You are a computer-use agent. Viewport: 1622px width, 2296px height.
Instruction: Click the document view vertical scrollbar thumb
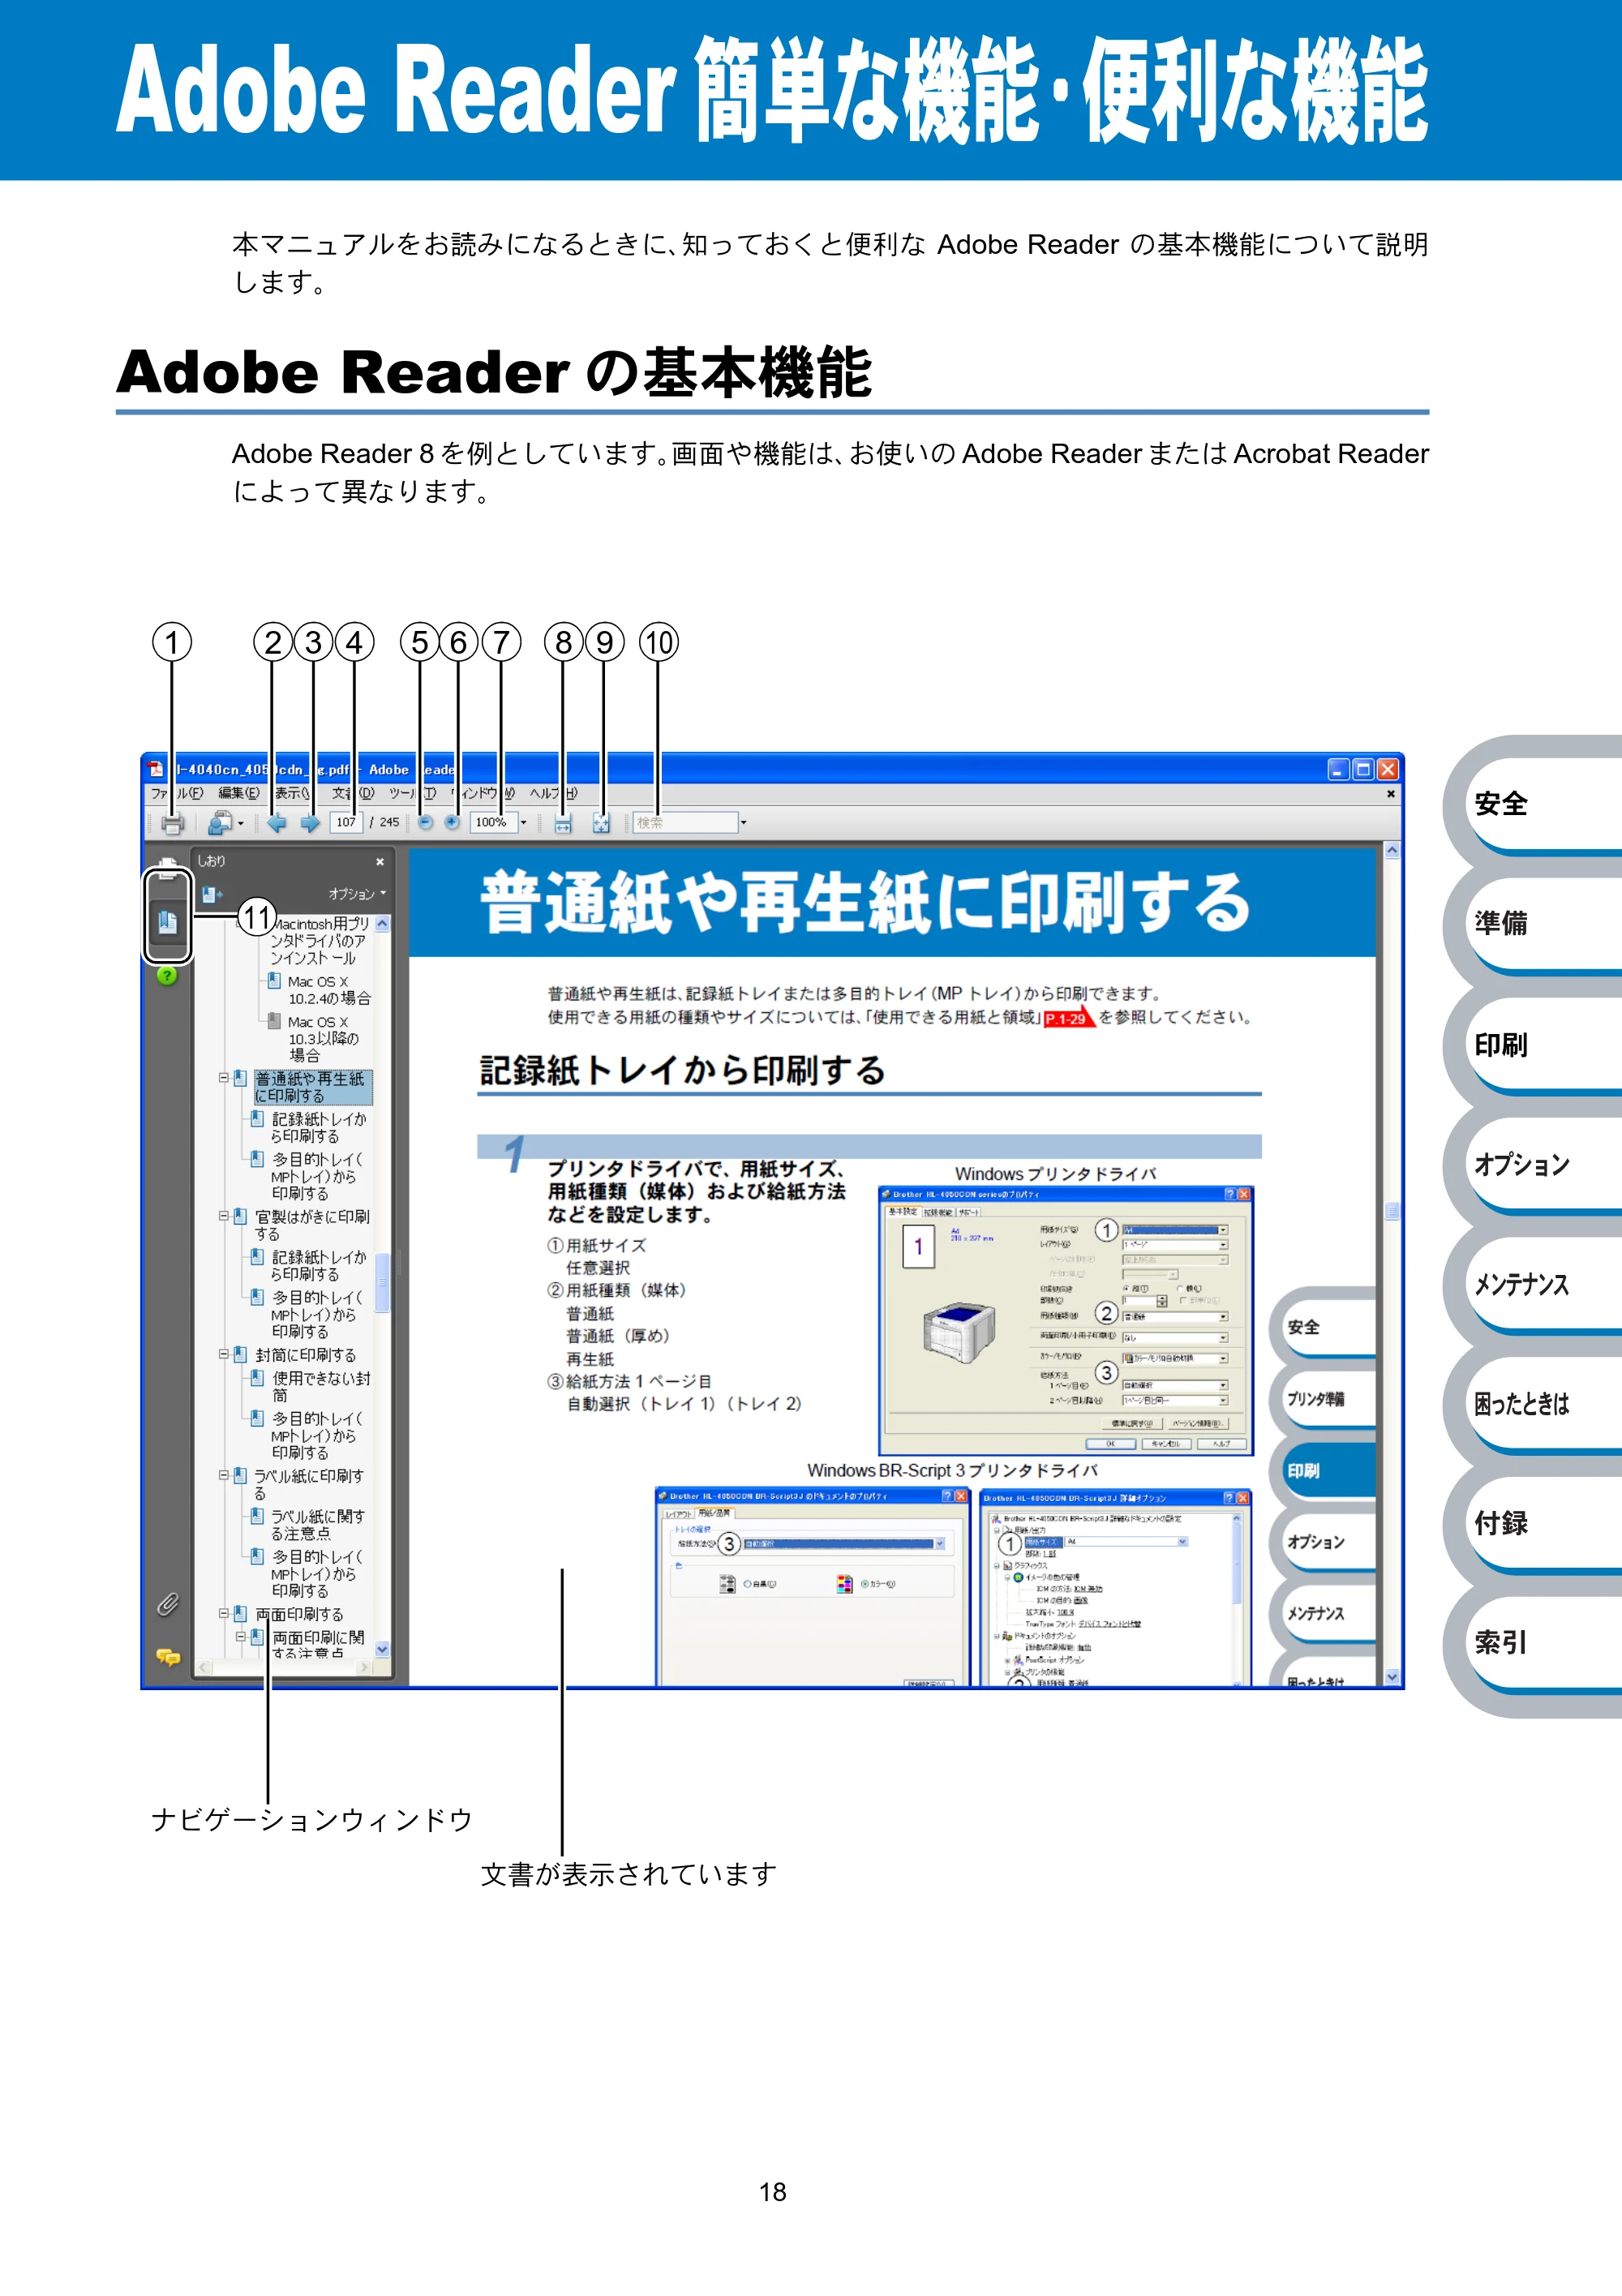1392,1211
